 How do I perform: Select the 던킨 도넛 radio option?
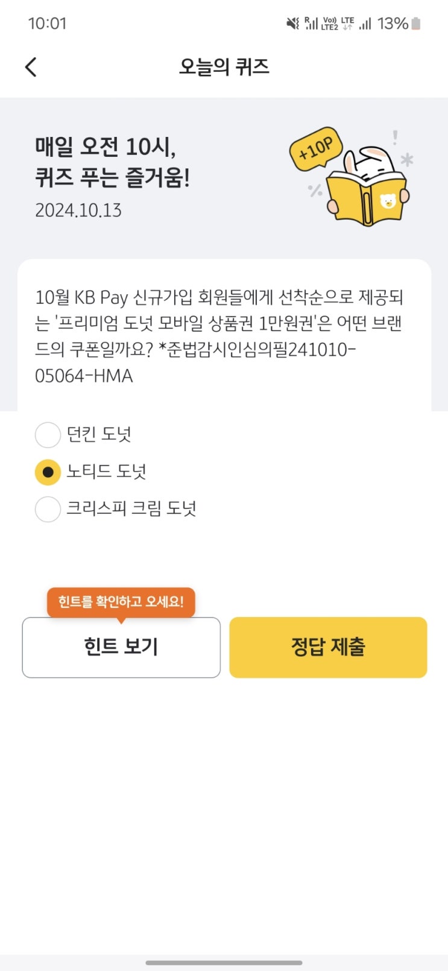coord(48,435)
